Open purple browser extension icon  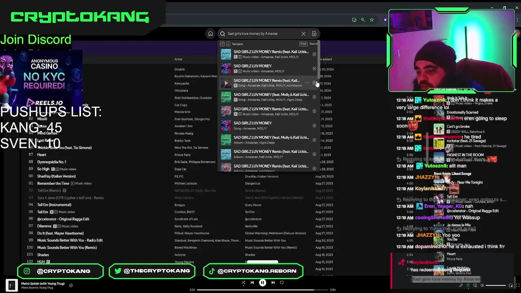point(385,20)
